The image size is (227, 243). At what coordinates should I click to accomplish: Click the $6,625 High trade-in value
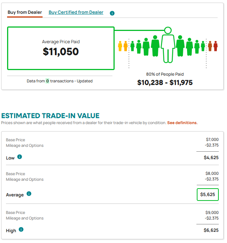click(211, 230)
